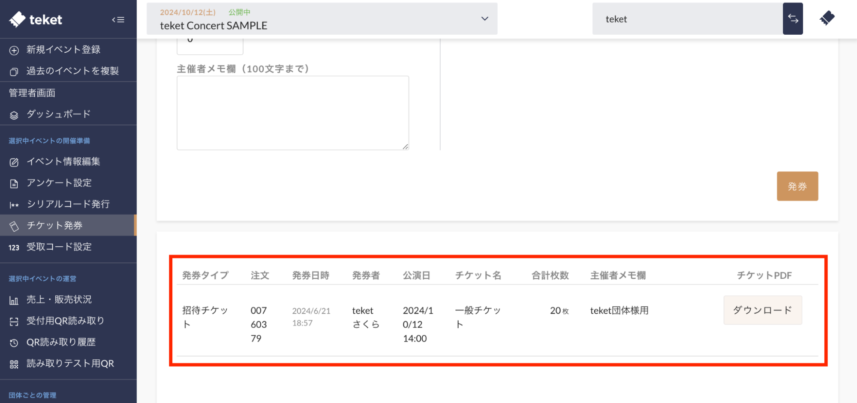Click performance date 2024/10/12 14:00 cell
This screenshot has width=857, height=403.
[x=418, y=324]
